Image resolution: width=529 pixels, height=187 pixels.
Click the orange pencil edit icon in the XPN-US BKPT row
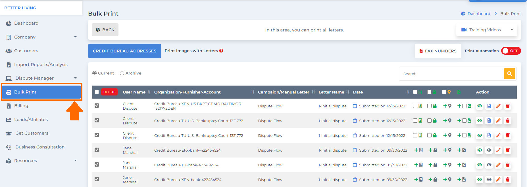click(x=498, y=106)
